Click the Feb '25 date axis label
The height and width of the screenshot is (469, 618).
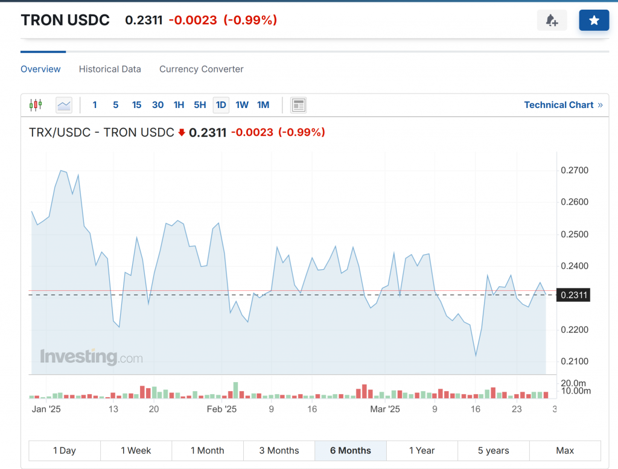(x=221, y=409)
